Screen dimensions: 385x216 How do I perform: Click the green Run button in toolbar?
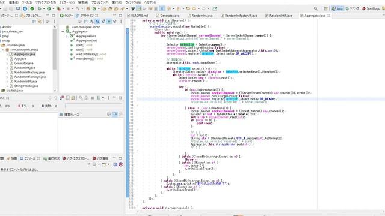tap(49, 8)
